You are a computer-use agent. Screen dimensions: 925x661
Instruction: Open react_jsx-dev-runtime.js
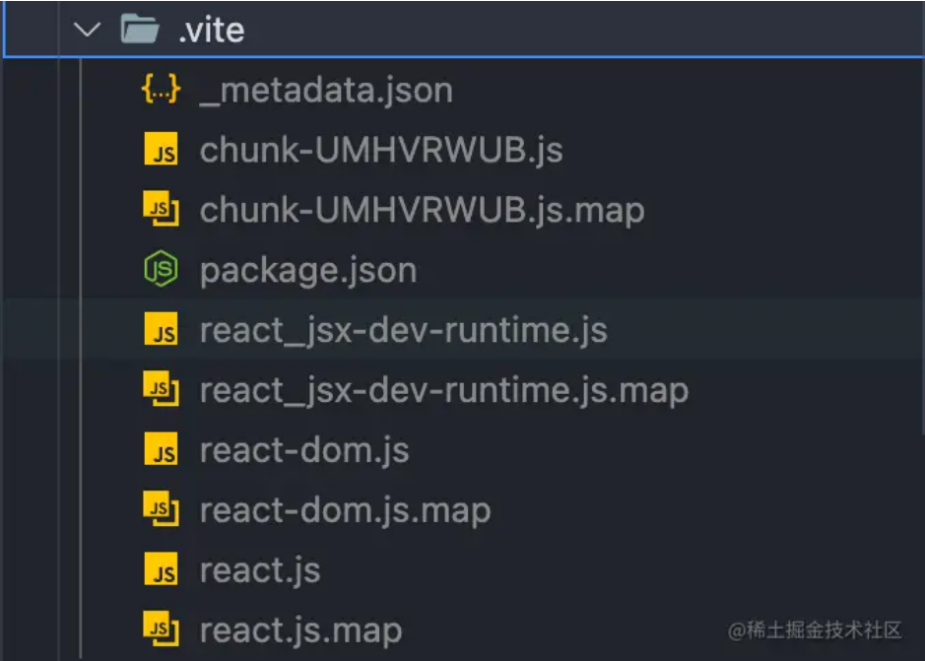tap(403, 331)
